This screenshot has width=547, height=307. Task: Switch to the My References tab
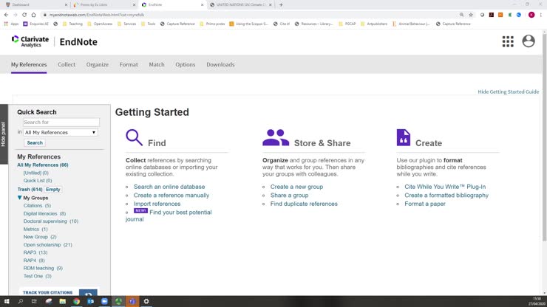click(x=29, y=64)
